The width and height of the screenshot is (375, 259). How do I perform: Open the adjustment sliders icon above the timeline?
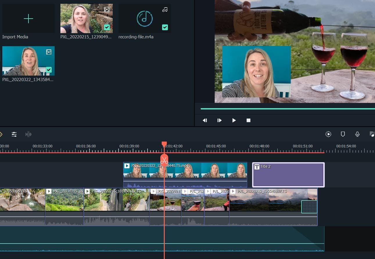pos(14,134)
